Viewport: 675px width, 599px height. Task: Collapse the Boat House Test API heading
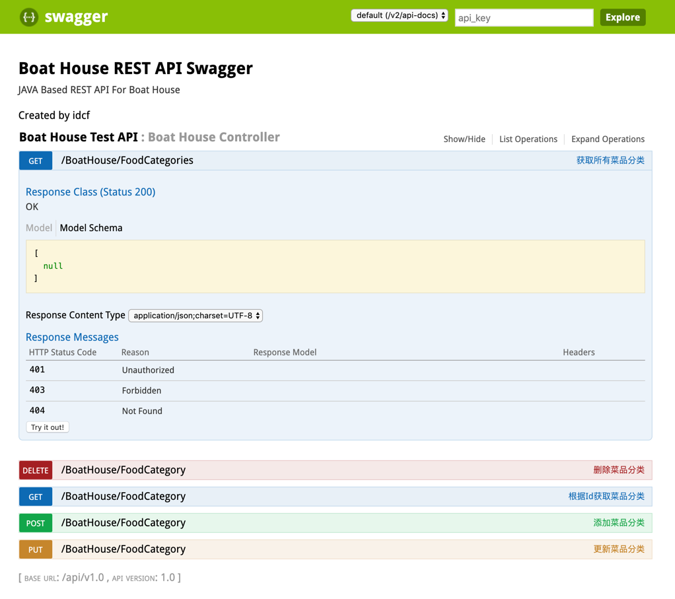[78, 137]
